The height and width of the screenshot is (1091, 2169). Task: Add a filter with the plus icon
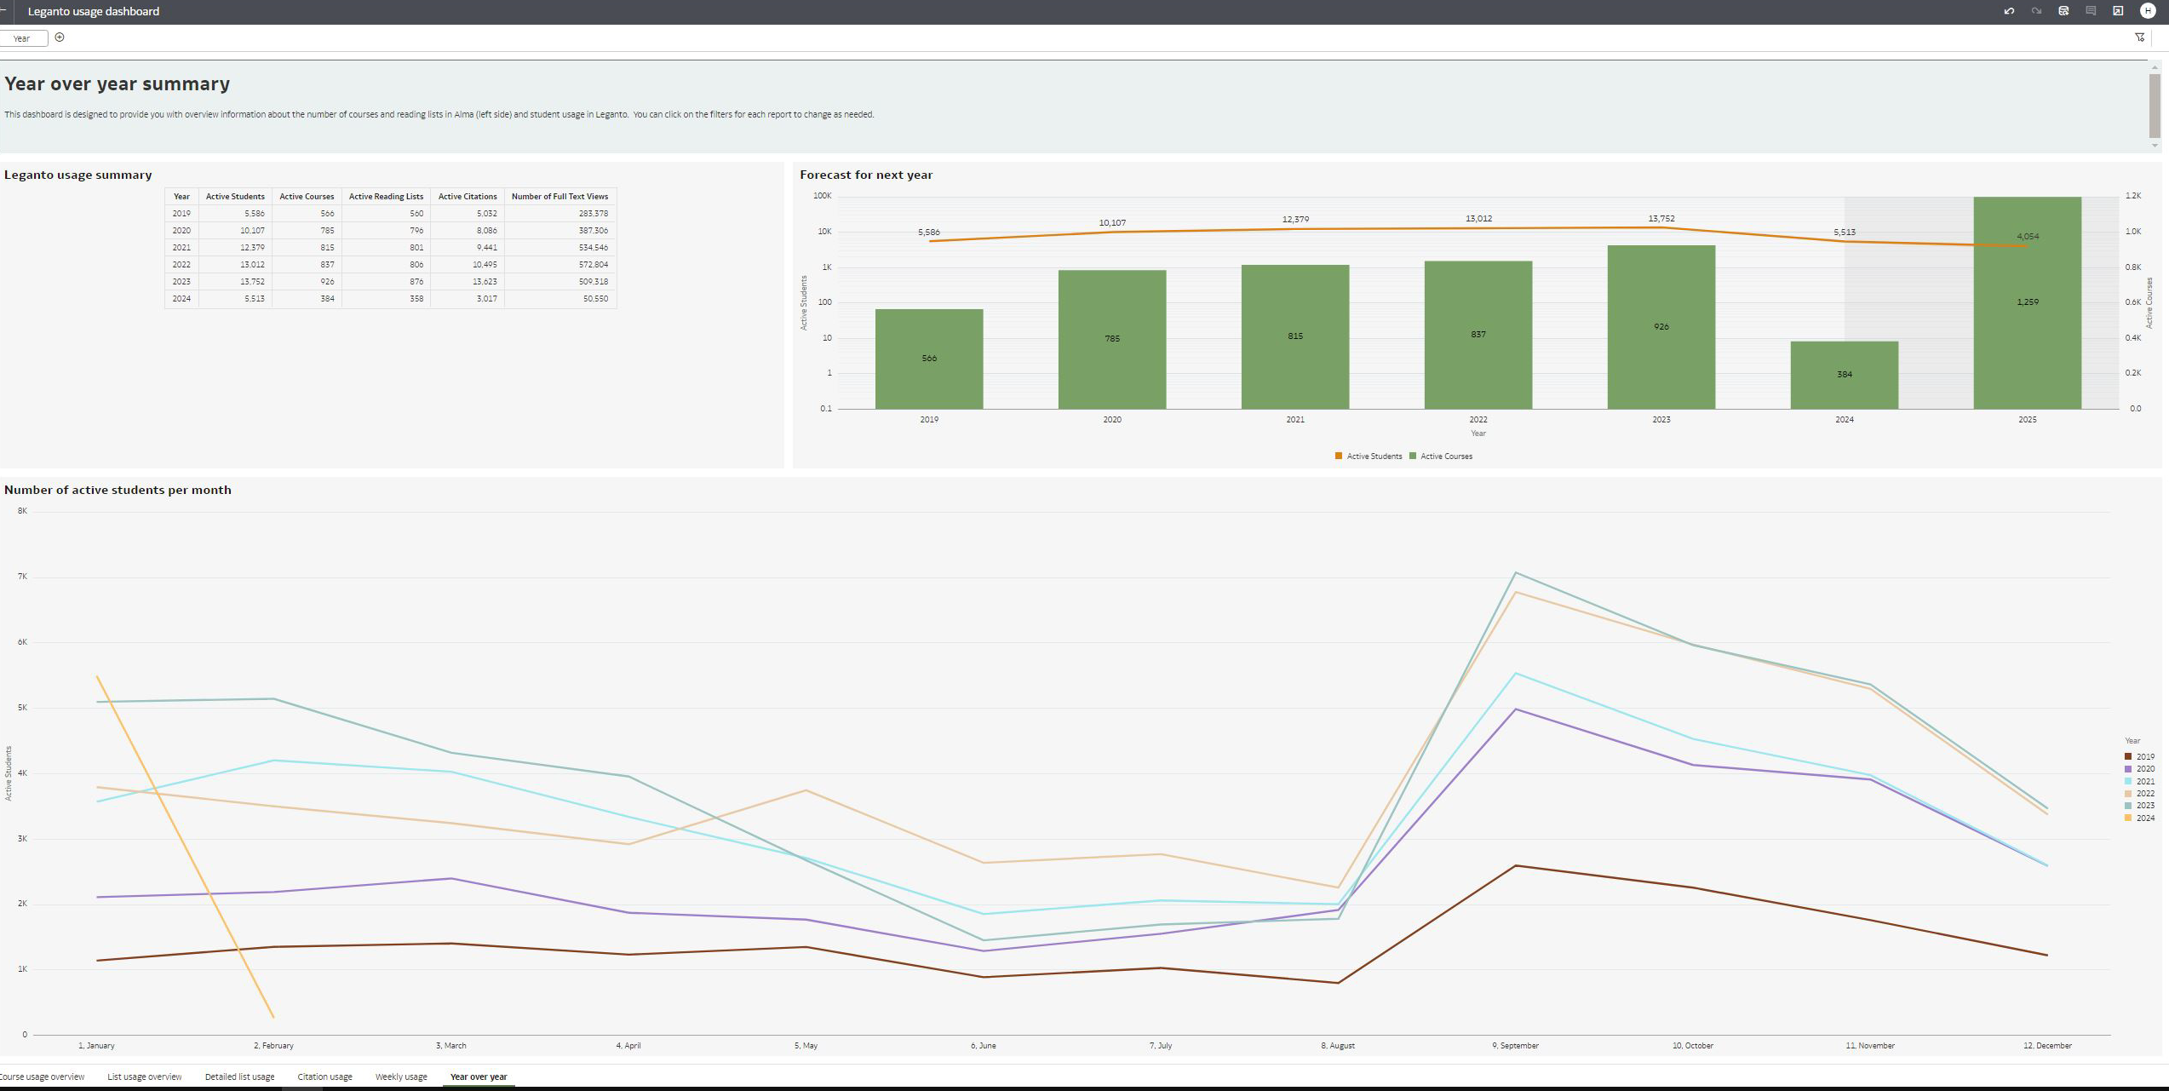tap(60, 37)
